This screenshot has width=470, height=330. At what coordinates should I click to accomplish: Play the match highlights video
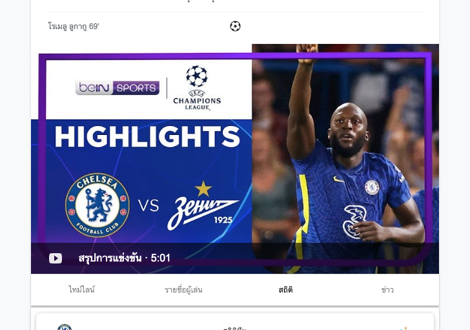[56, 258]
